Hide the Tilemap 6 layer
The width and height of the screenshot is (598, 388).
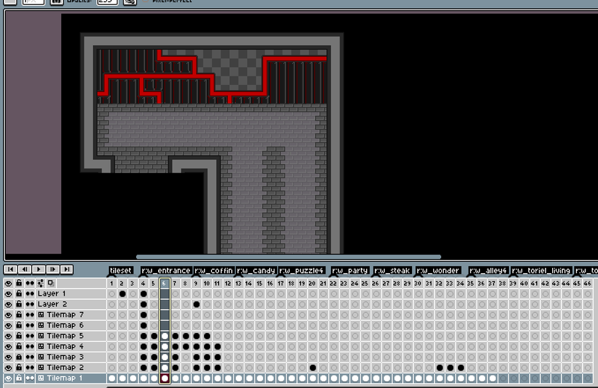8,325
